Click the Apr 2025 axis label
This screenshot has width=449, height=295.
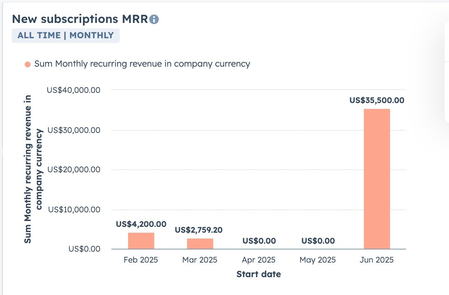(x=259, y=260)
